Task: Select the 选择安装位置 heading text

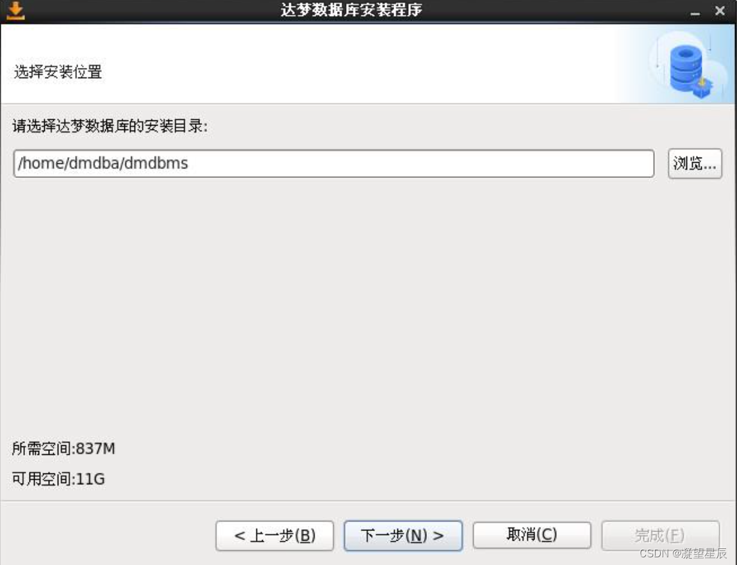Action: [58, 72]
